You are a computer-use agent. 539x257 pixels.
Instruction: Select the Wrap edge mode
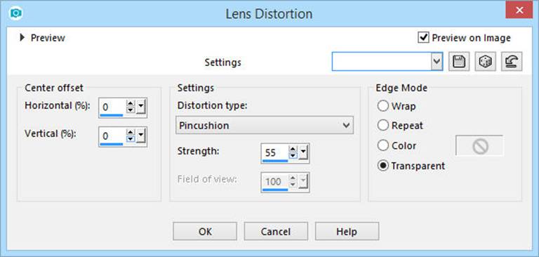click(383, 106)
